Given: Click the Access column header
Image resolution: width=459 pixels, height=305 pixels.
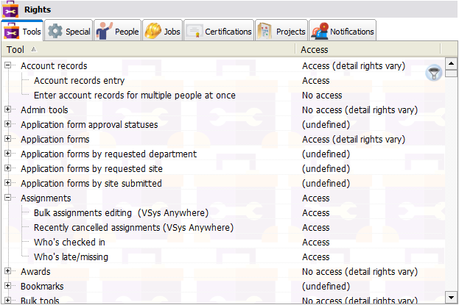Looking at the screenshot, I should 368,49.
